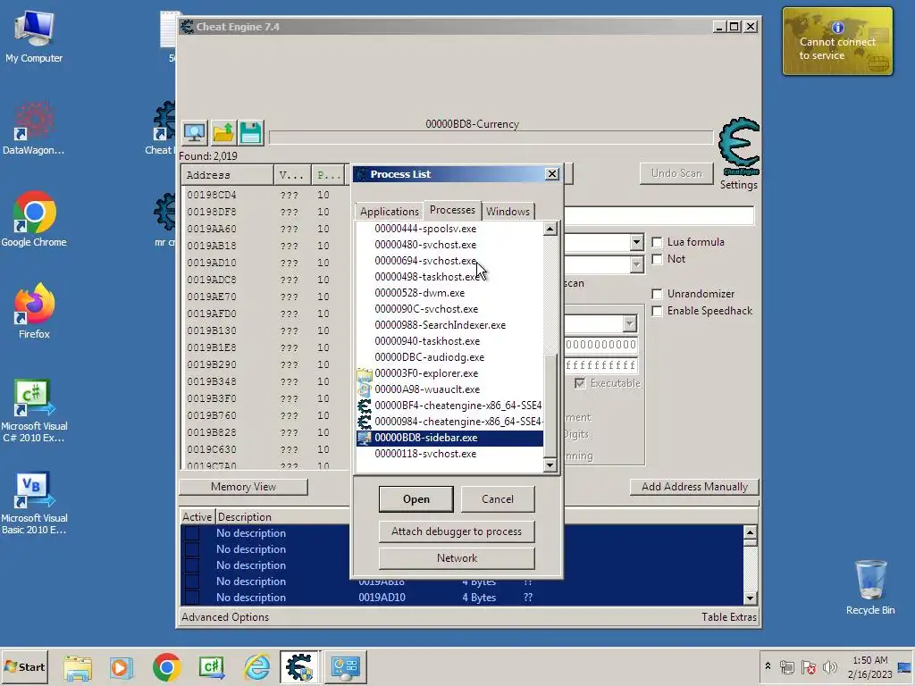Viewport: 915px width, 686px height.
Task: Close the Process List dialog
Action: click(x=551, y=174)
